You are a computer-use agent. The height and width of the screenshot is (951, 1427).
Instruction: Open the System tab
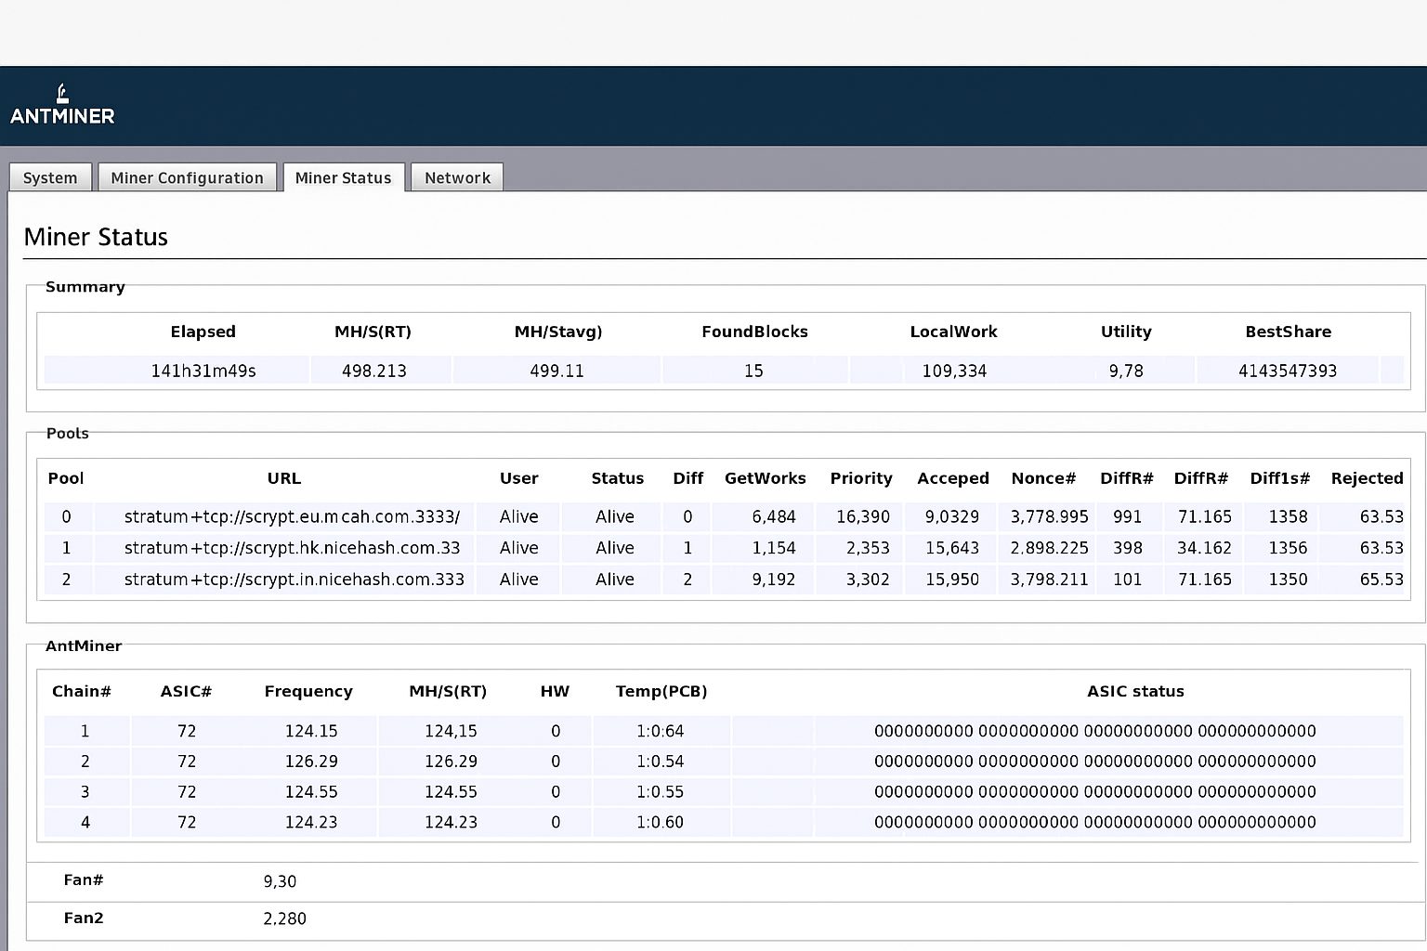[x=50, y=177]
